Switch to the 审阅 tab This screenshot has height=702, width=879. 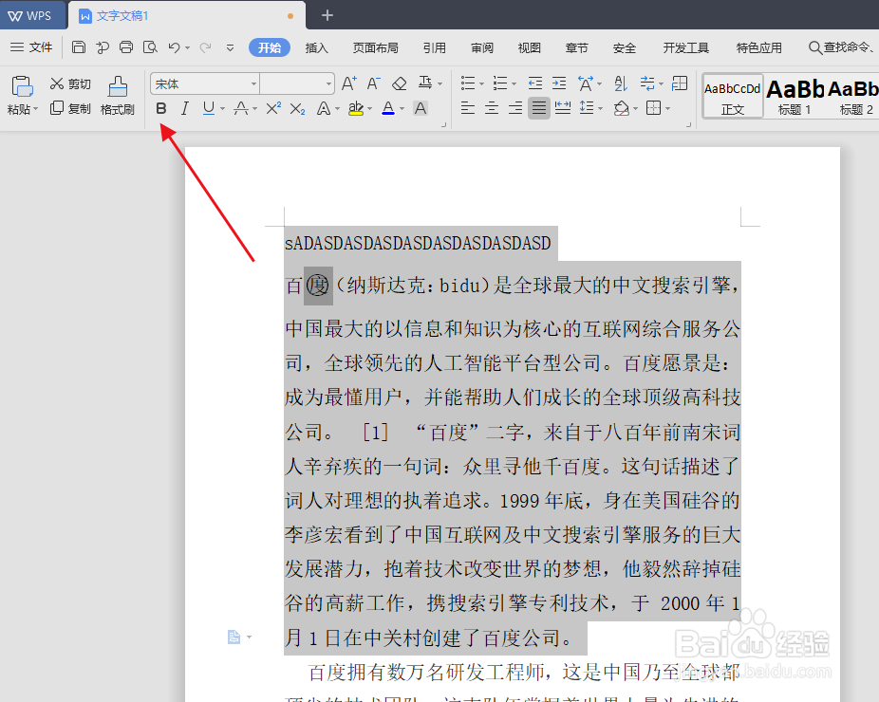[x=482, y=48]
